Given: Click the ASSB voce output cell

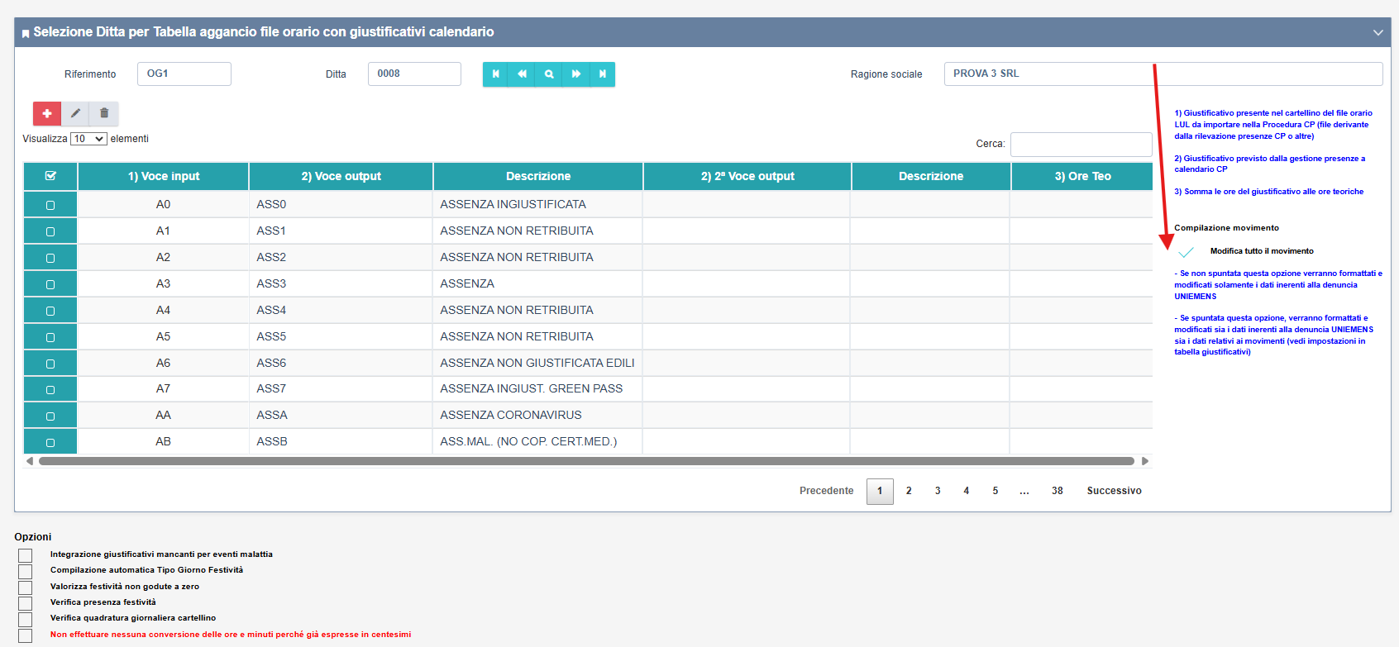Looking at the screenshot, I should [x=341, y=441].
